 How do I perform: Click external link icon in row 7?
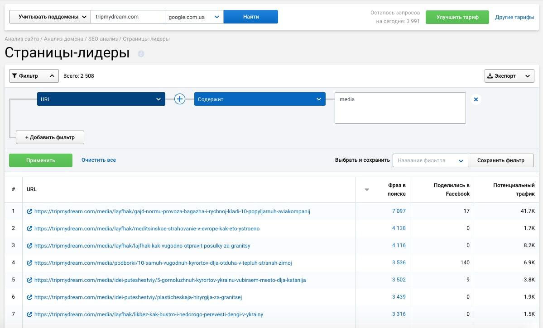pyautogui.click(x=29, y=314)
